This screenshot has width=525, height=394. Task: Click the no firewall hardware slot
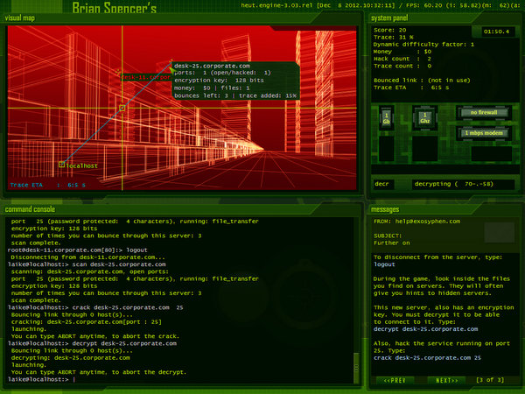(484, 113)
